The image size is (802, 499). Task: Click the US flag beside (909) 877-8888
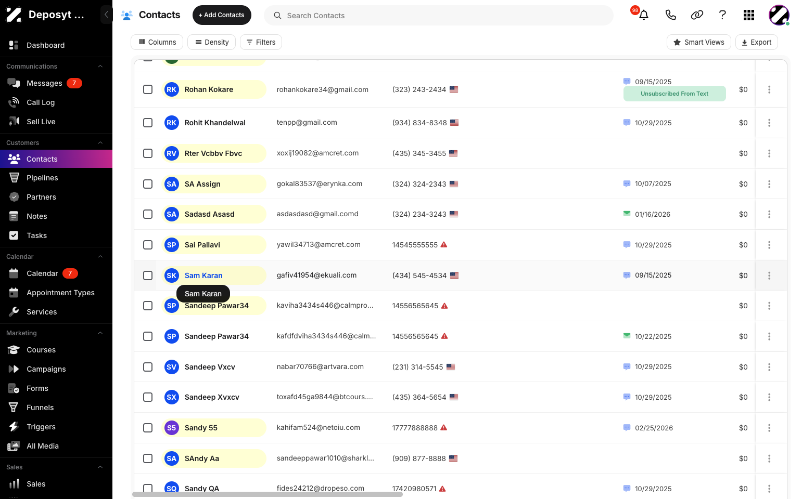(x=453, y=458)
